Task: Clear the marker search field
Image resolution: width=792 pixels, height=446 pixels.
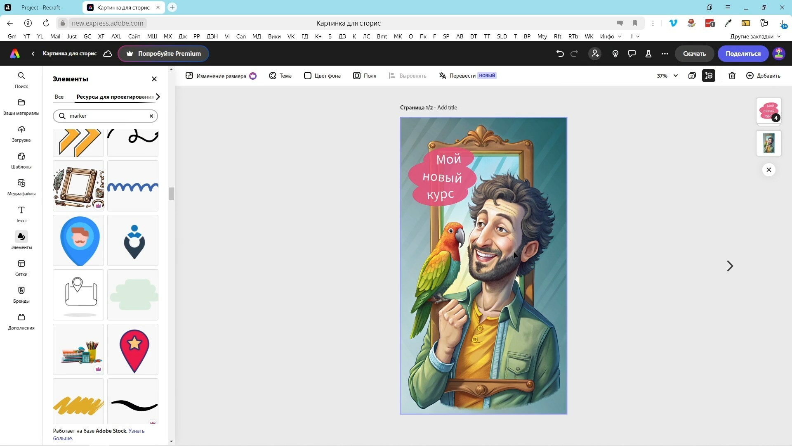Action: coord(151,116)
